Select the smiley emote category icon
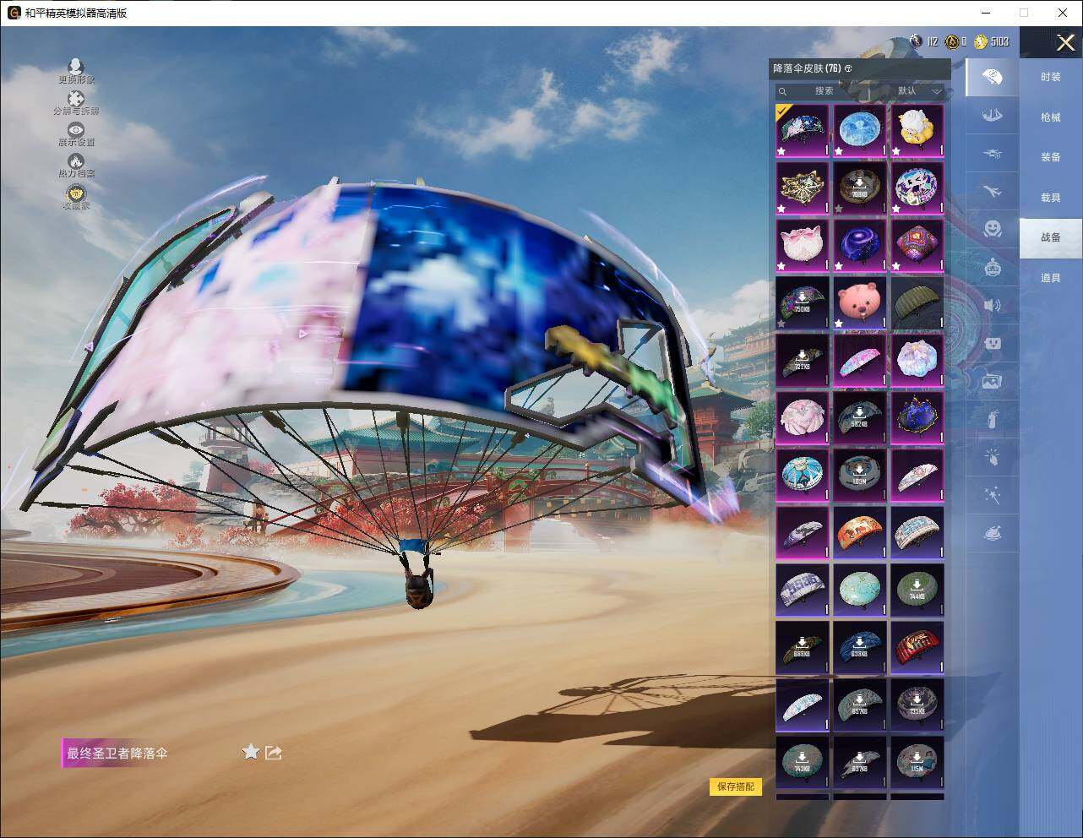Screen dimensions: 1083x838 click(x=993, y=229)
